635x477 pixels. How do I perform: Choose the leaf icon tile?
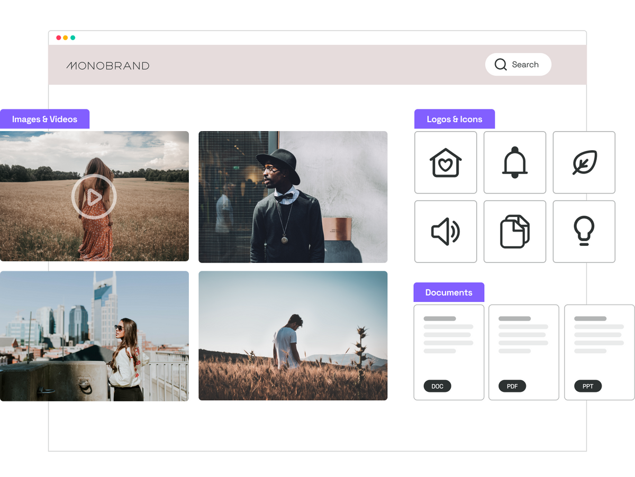[x=584, y=162]
